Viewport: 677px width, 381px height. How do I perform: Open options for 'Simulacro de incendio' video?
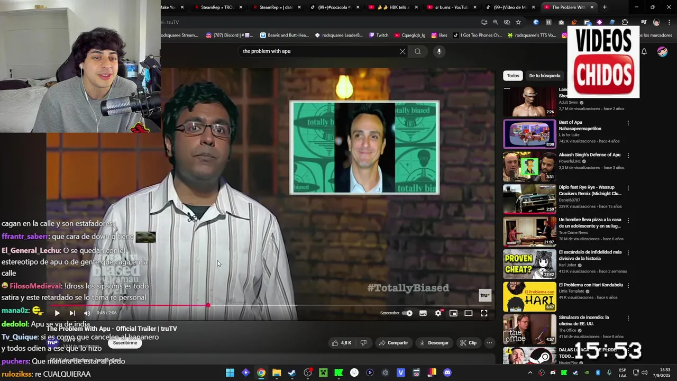point(628,318)
